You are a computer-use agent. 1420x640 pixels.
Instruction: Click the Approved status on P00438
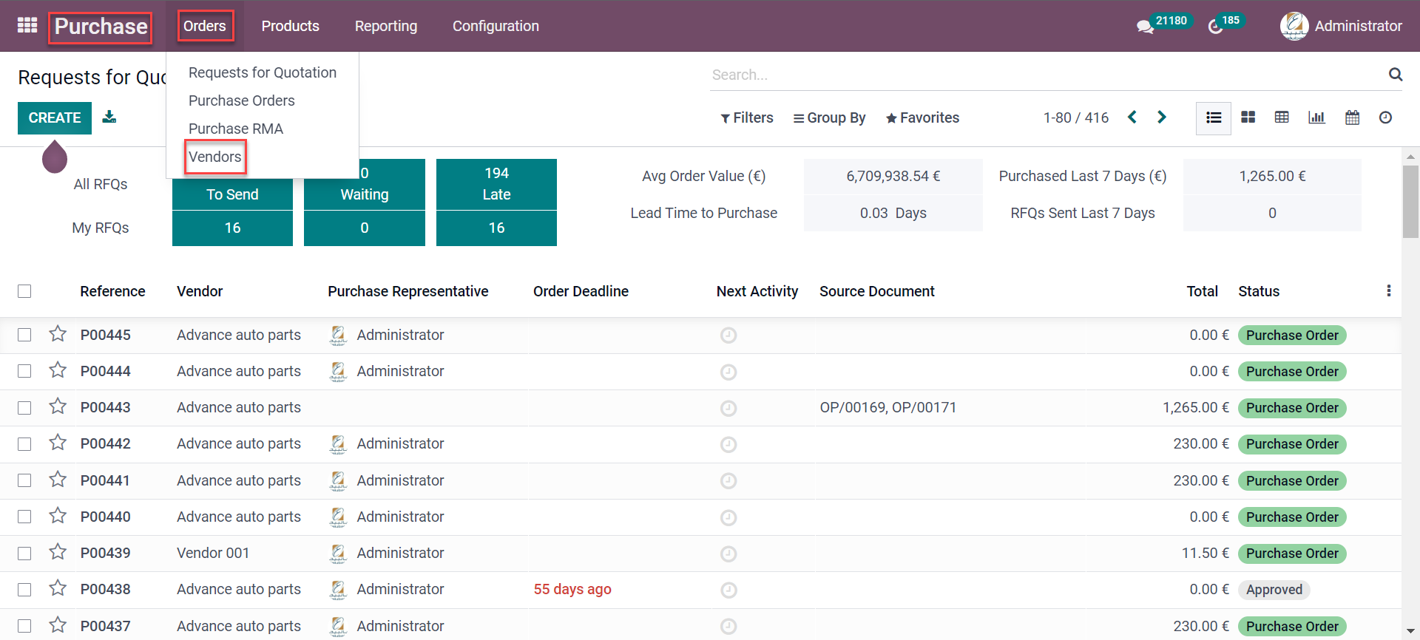[1274, 590]
